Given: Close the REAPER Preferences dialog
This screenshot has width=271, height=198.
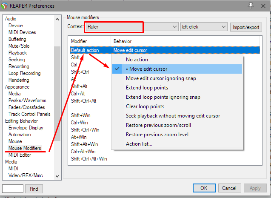Looking at the screenshot, I should click(263, 6).
